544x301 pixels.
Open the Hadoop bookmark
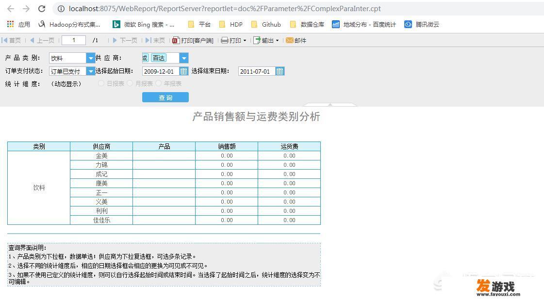(69, 24)
